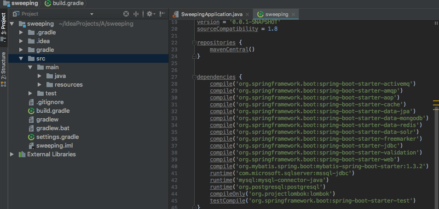Switch to the SweepingApplication.java editor tab
Screen dimensions: 439x209
click(x=212, y=14)
